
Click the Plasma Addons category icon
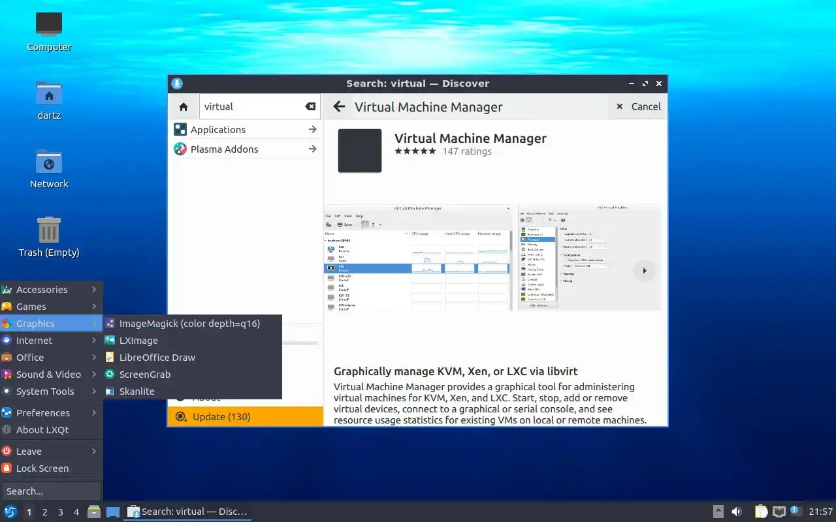[x=180, y=149]
